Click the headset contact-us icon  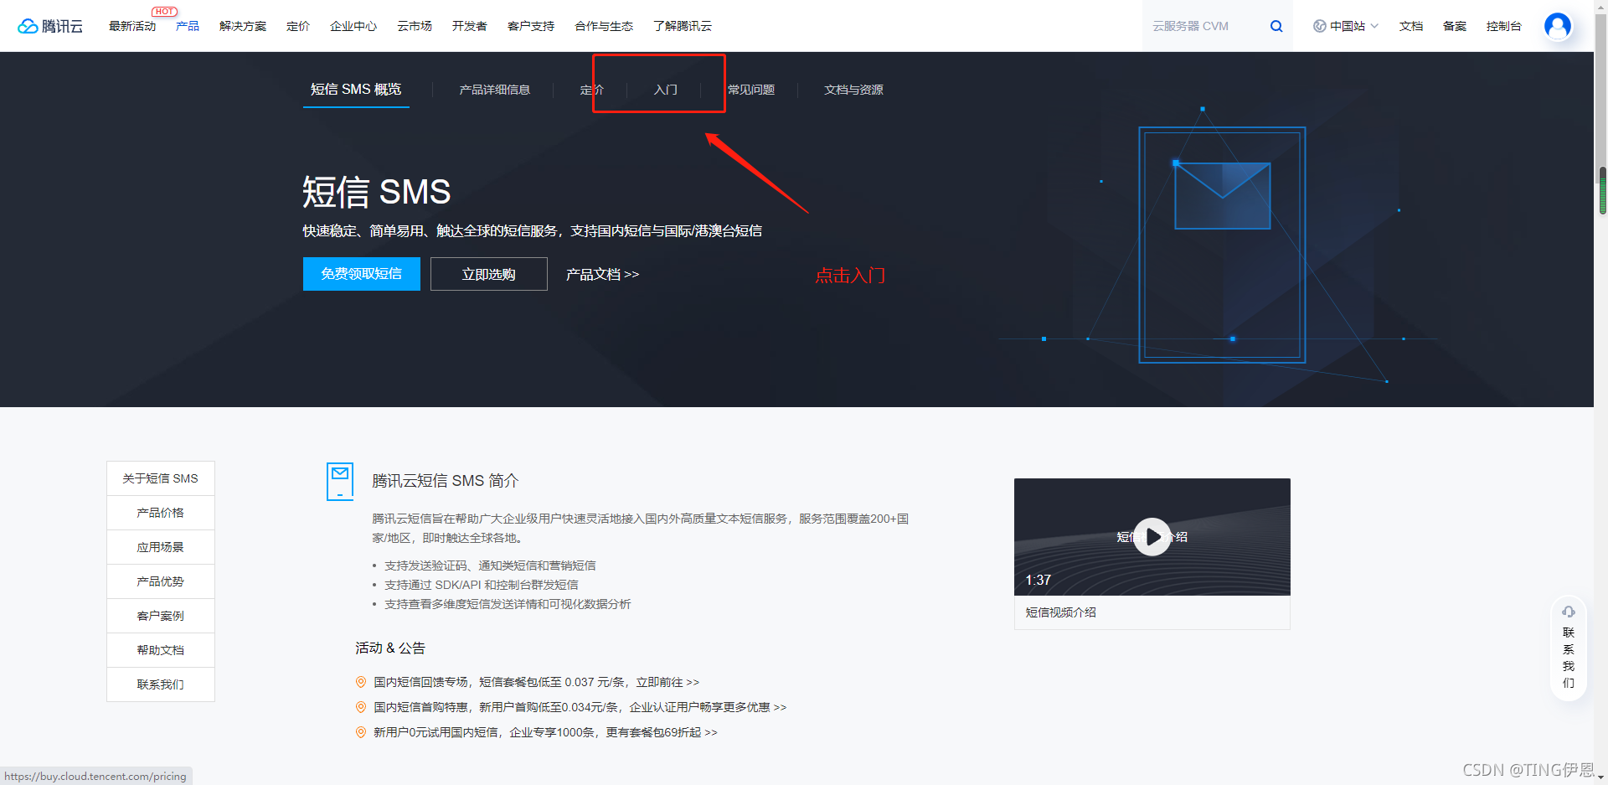coord(1569,612)
